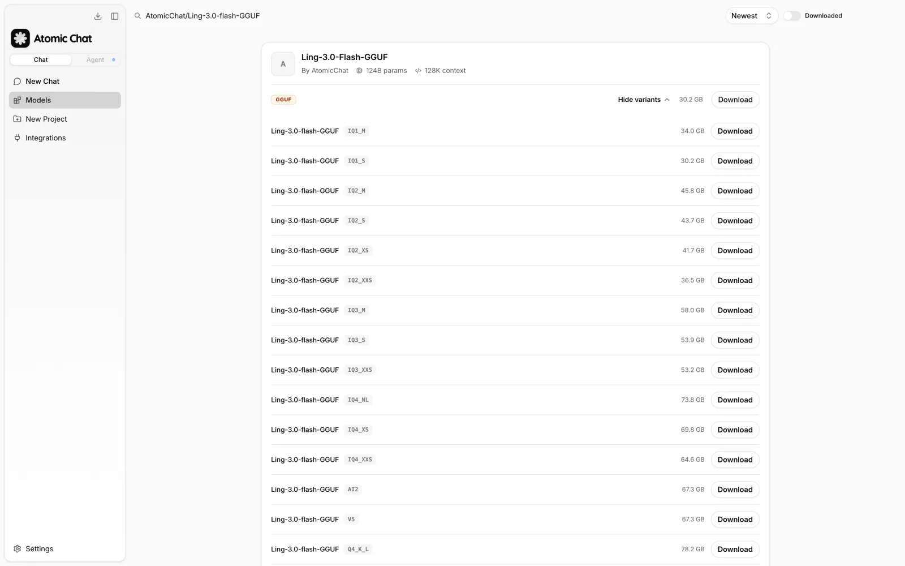
Task: Click the Ling-3.0-flash-GGUF name in IQ4_XS row
Action: click(x=305, y=430)
